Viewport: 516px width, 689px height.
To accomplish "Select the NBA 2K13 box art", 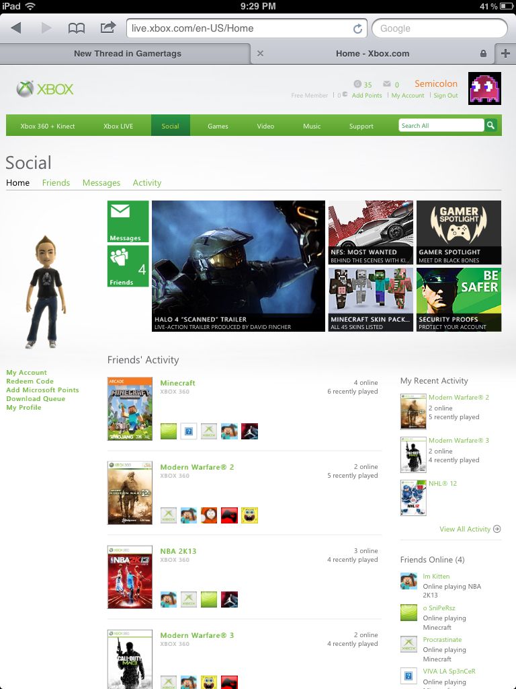I will tap(130, 577).
